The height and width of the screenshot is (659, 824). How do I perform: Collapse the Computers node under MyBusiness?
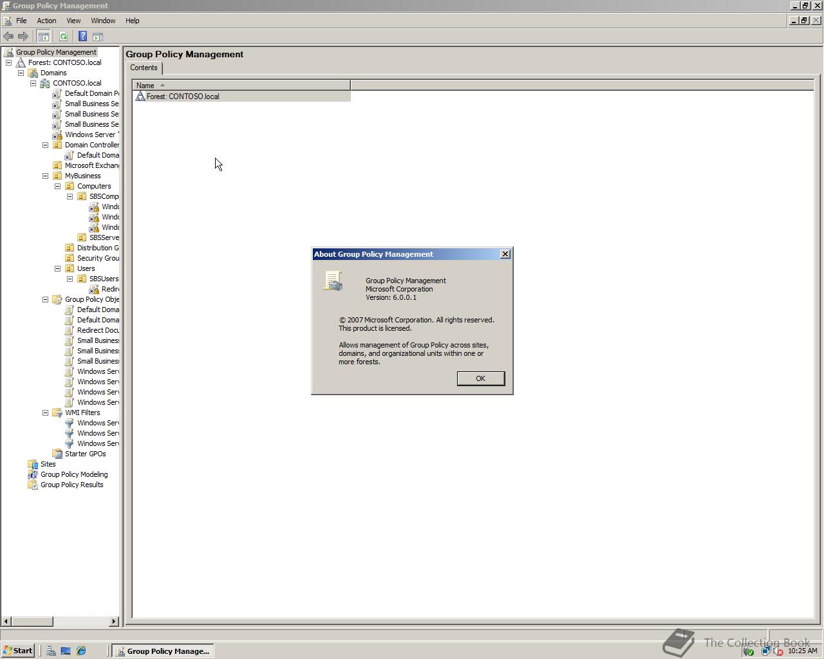click(x=57, y=186)
